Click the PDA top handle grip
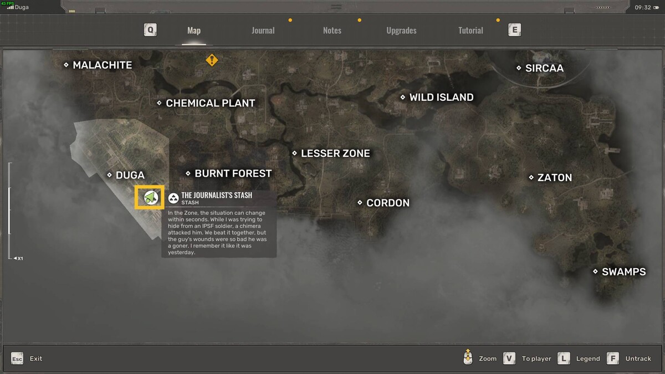This screenshot has height=374, width=665. tap(336, 7)
